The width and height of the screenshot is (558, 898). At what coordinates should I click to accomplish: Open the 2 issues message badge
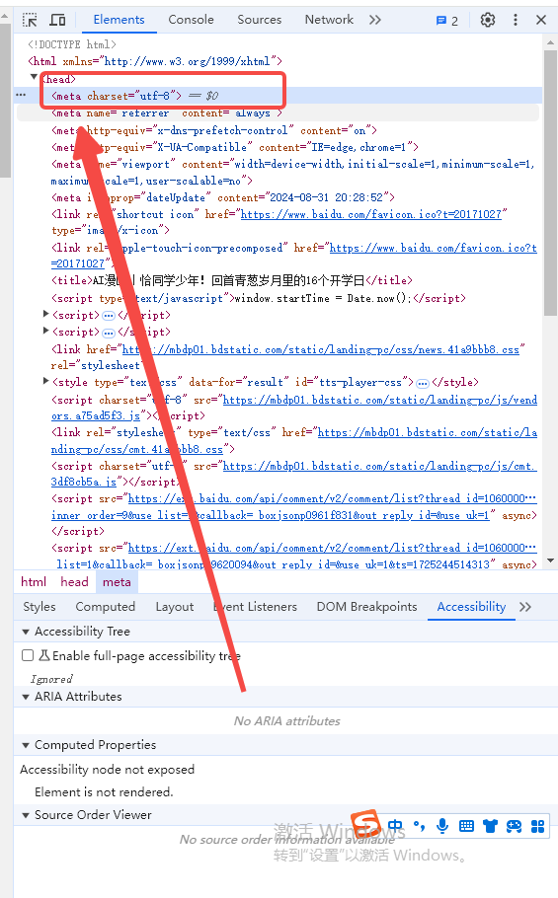click(x=446, y=21)
